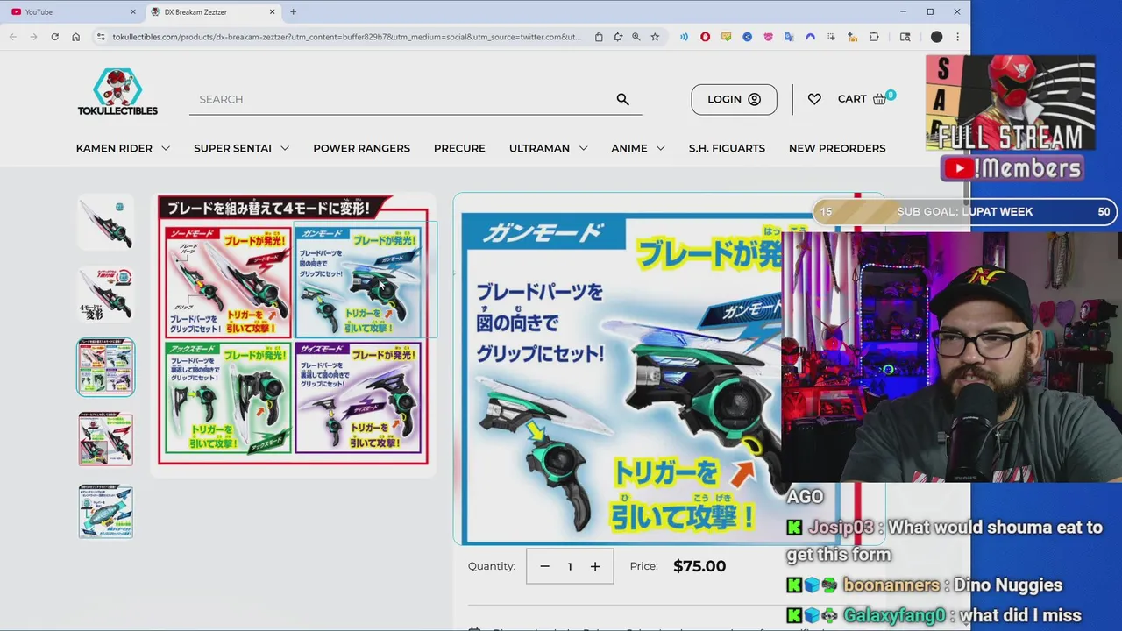The height and width of the screenshot is (631, 1122).
Task: Reload the current page
Action: coord(54,37)
